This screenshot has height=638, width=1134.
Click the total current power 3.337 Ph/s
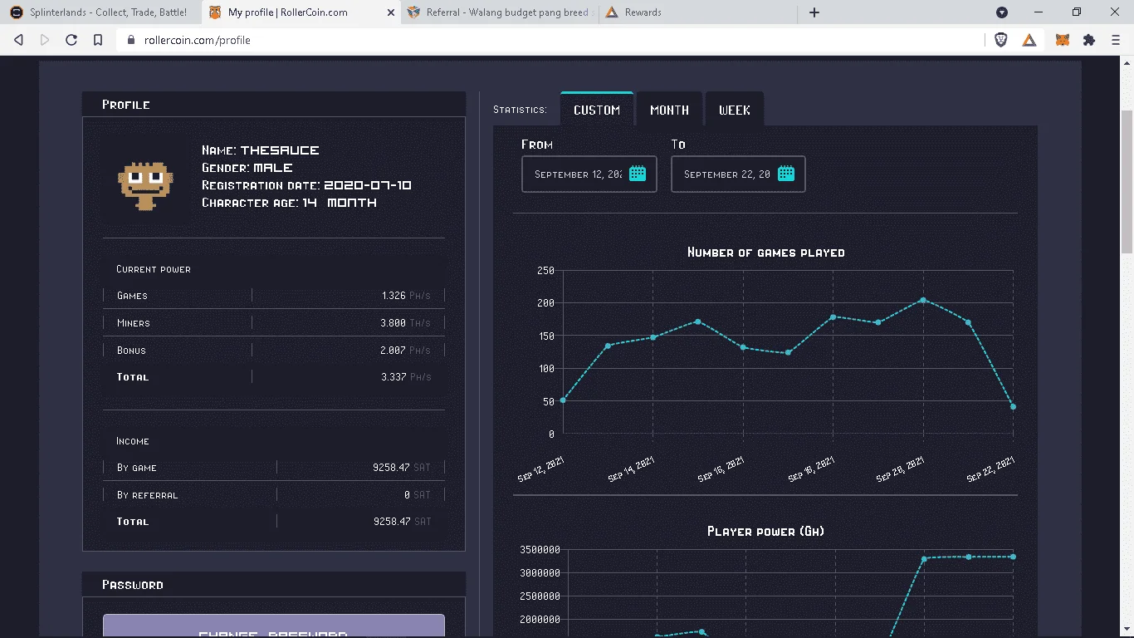coord(406,377)
